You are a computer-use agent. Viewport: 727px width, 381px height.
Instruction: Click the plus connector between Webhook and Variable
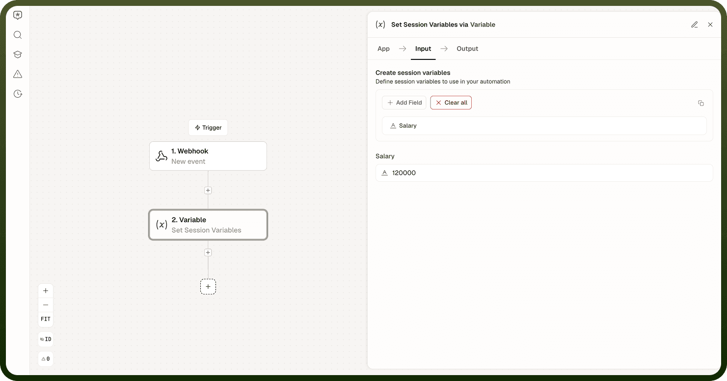click(208, 190)
